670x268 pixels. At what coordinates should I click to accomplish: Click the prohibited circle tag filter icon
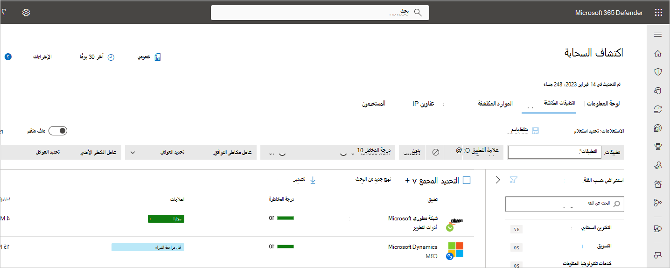[x=435, y=152]
